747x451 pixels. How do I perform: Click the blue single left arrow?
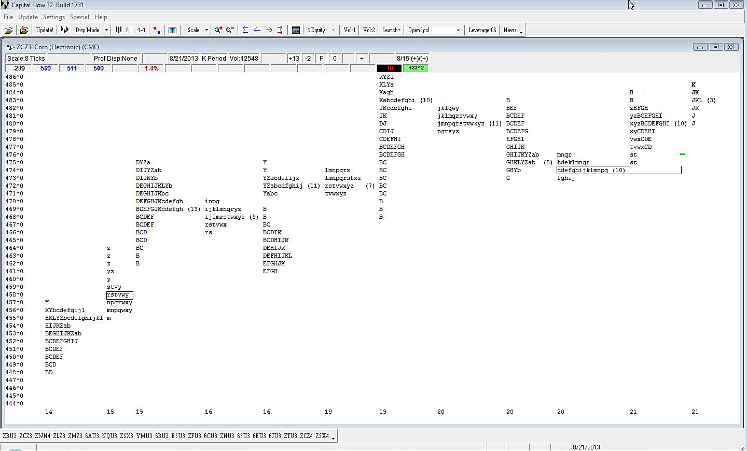(x=257, y=30)
